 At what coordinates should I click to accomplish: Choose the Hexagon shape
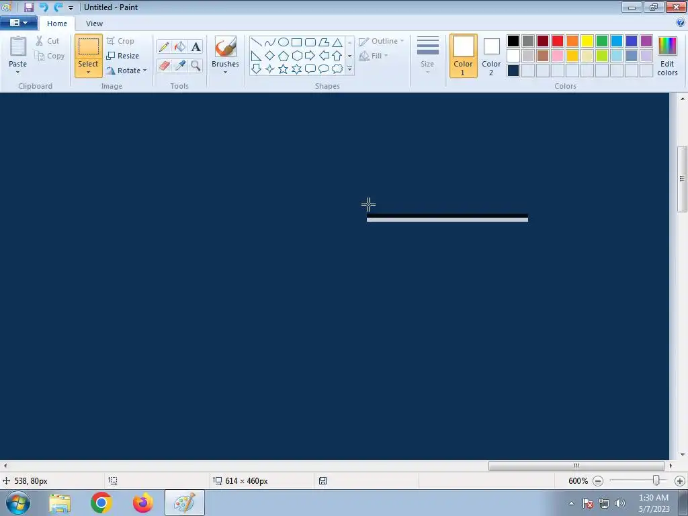[296, 56]
